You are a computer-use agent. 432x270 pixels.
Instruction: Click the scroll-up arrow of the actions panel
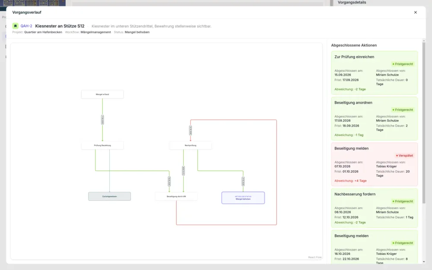point(424,41)
